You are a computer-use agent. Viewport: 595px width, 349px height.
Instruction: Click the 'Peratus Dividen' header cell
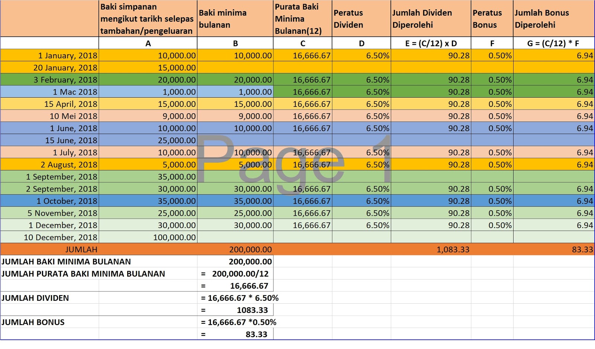tap(361, 19)
